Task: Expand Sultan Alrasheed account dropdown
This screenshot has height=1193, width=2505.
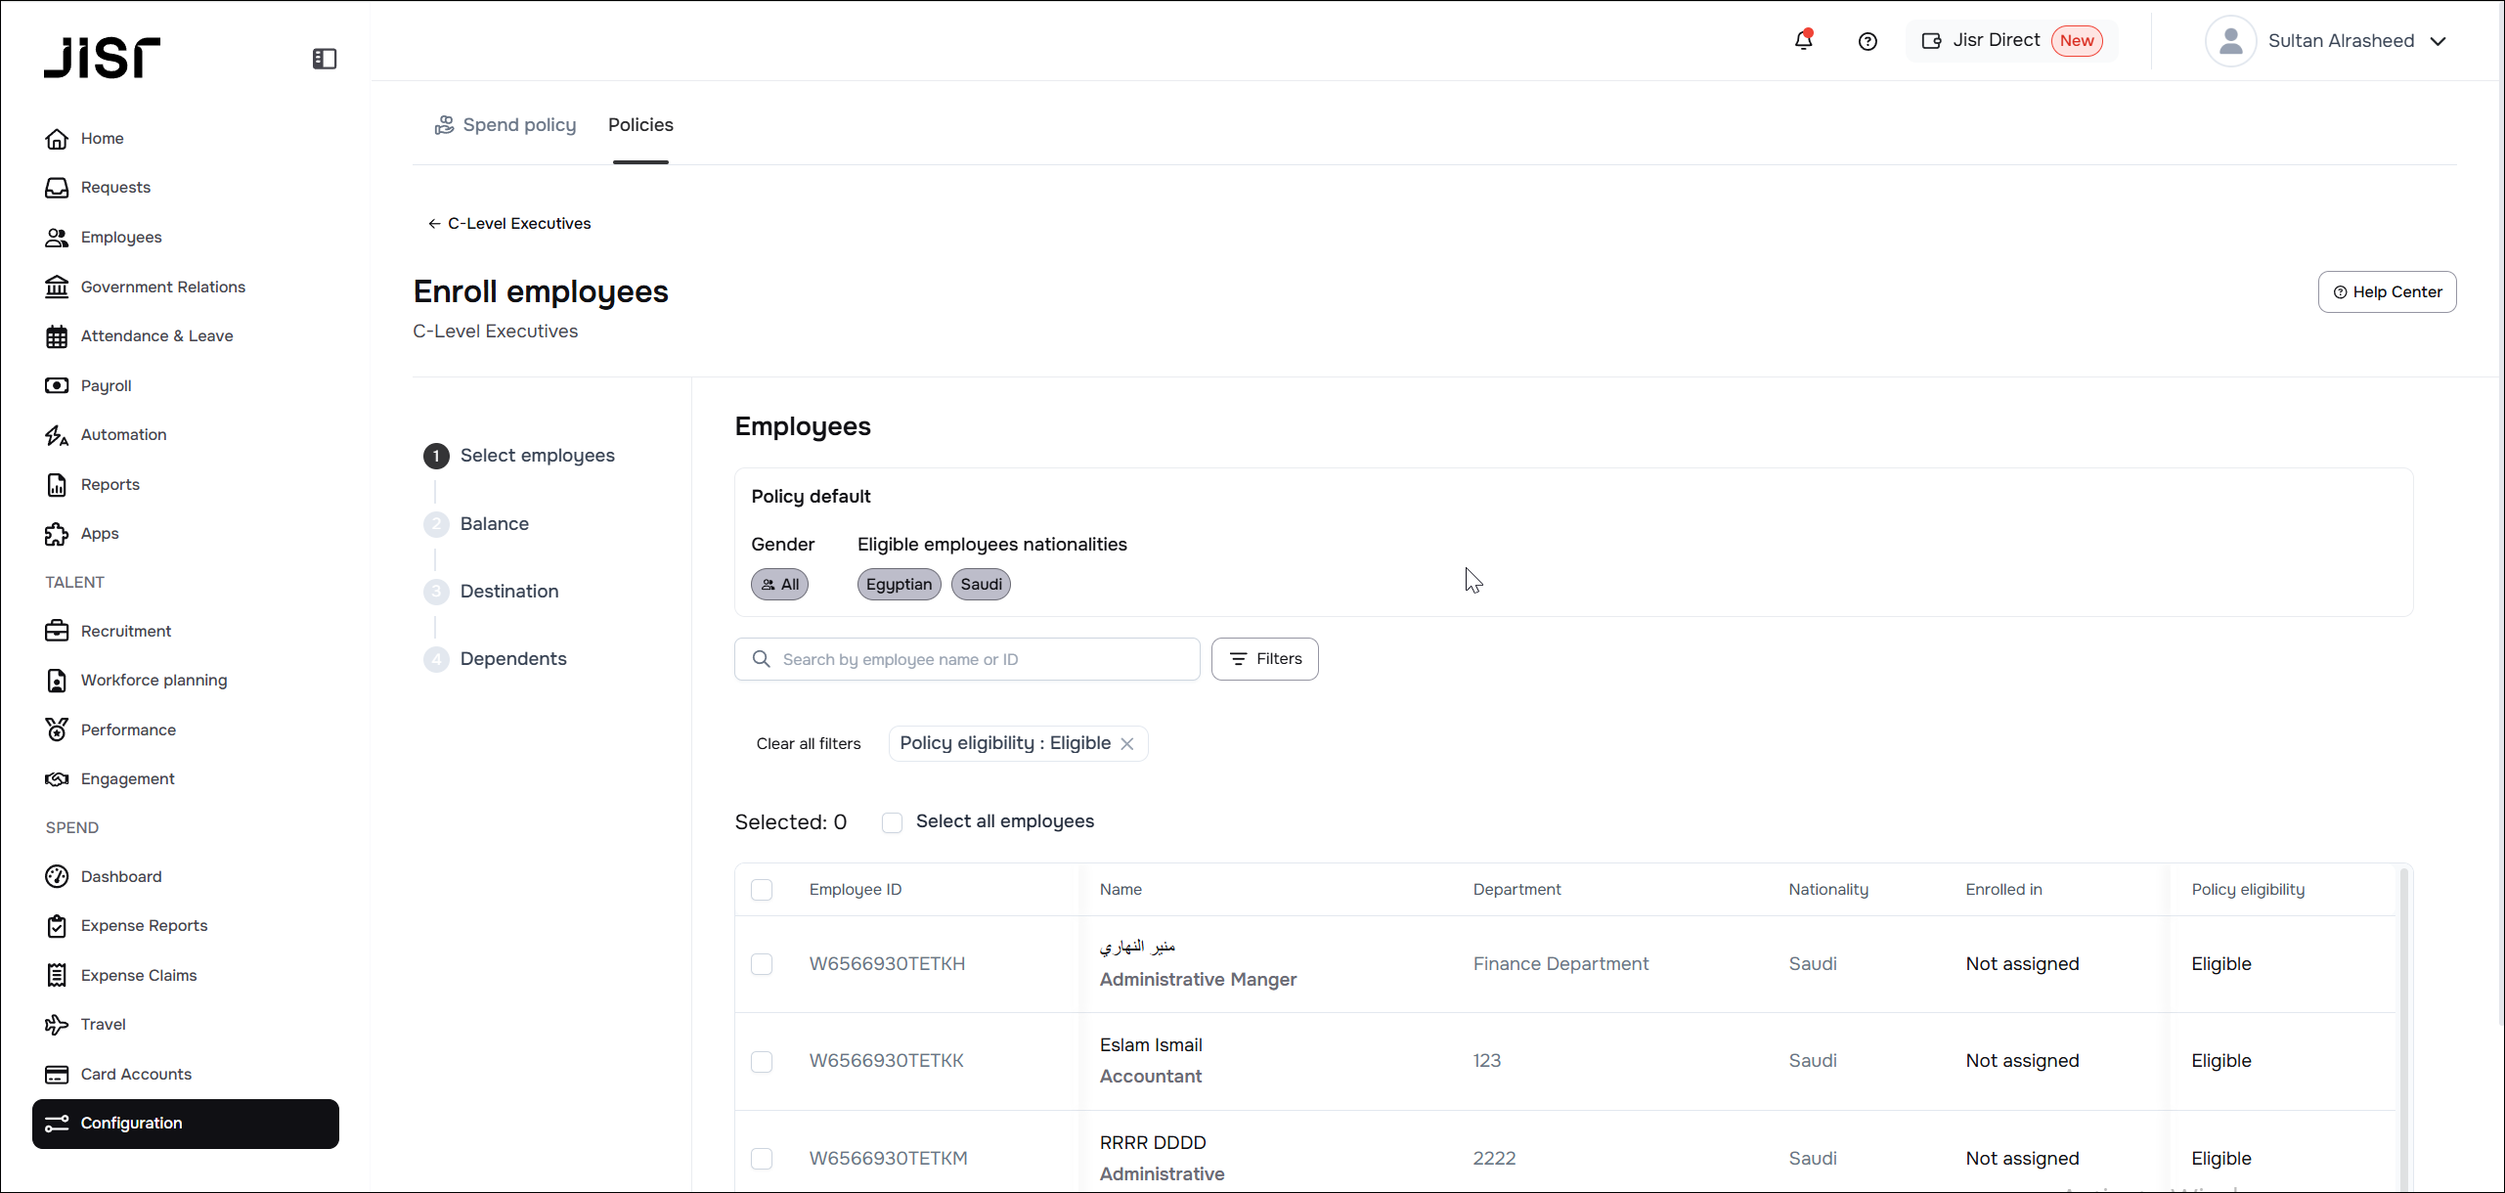Action: 2437,41
